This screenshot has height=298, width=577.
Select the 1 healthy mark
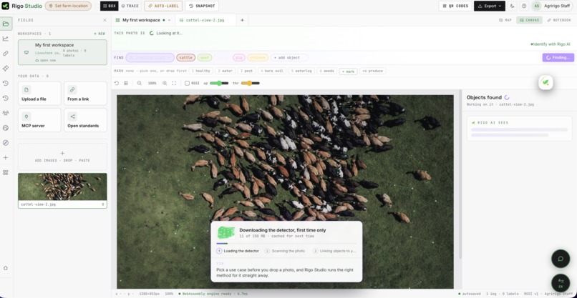(200, 71)
